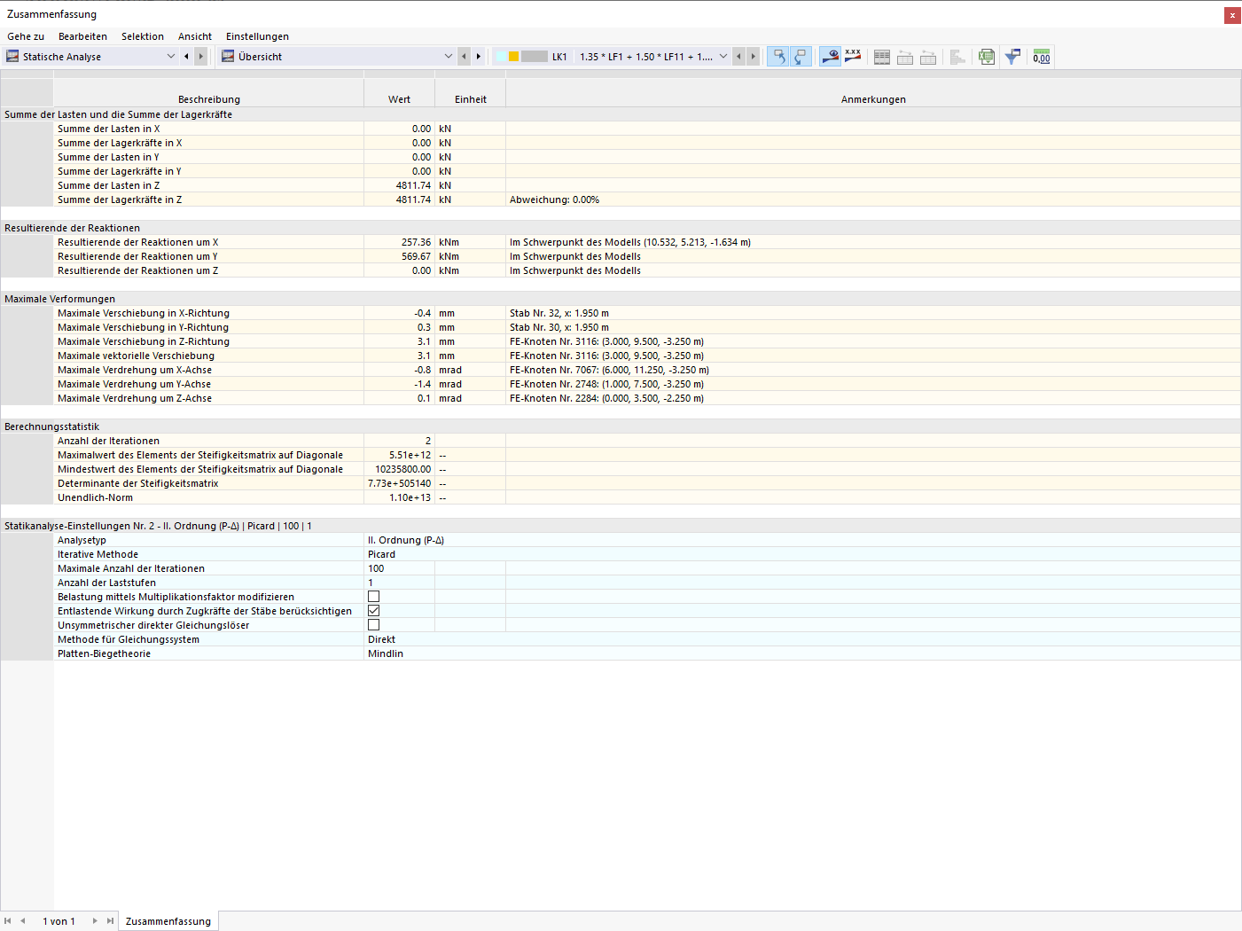Select previous load combination arrow
Image resolution: width=1242 pixels, height=931 pixels.
pos(738,57)
